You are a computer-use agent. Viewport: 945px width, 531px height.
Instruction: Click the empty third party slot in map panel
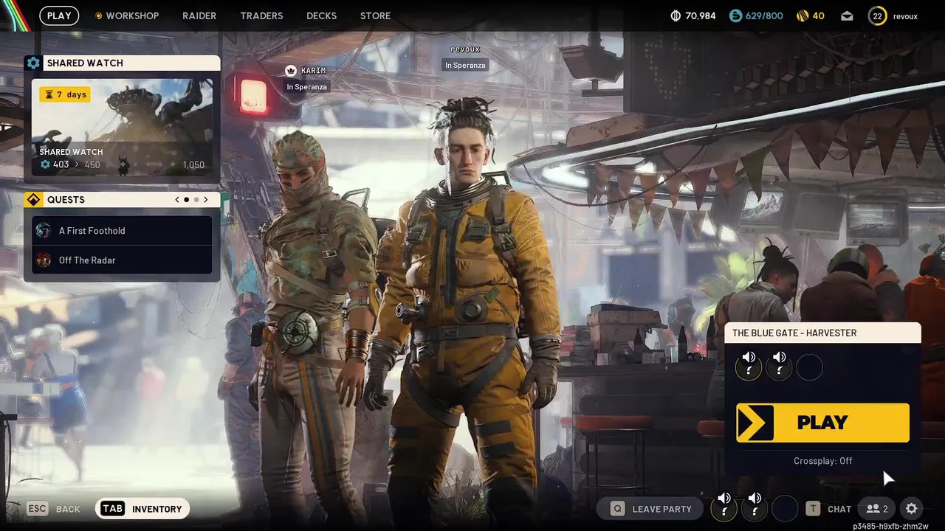809,367
